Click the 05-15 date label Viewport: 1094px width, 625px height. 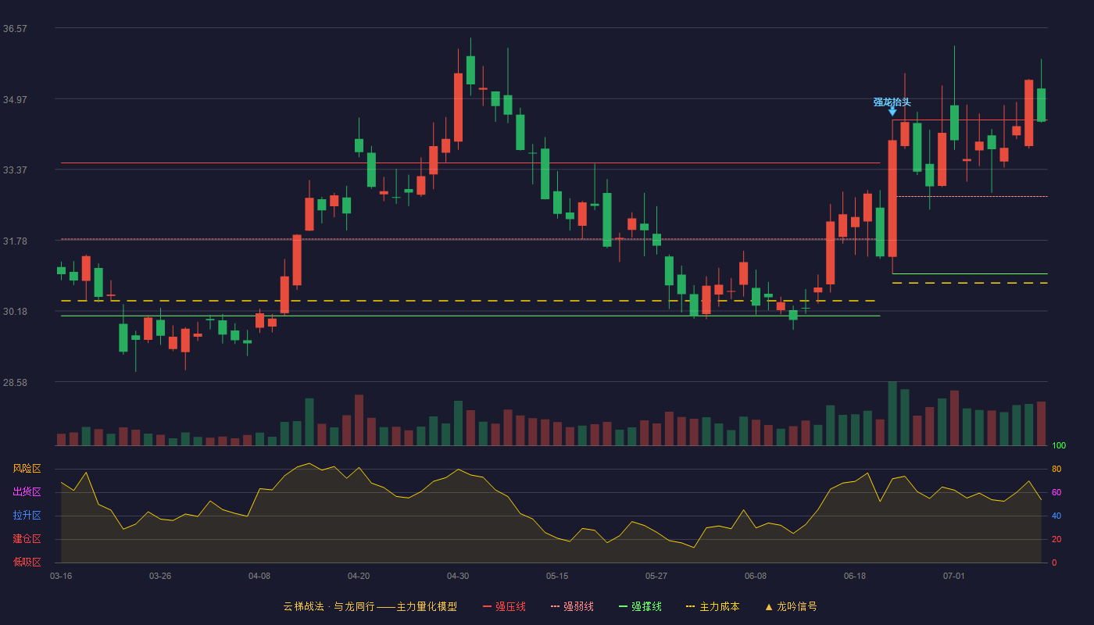tap(557, 576)
